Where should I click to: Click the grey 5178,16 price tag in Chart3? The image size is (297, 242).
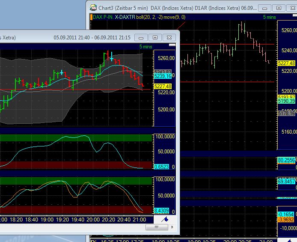coord(286,114)
